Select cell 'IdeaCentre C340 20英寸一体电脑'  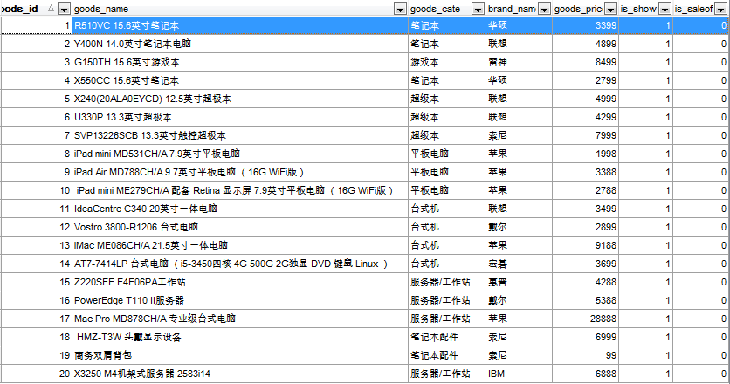[x=240, y=209]
